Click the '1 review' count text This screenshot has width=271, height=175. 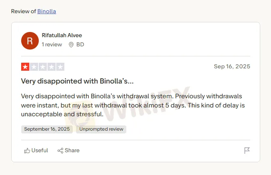pyautogui.click(x=52, y=44)
